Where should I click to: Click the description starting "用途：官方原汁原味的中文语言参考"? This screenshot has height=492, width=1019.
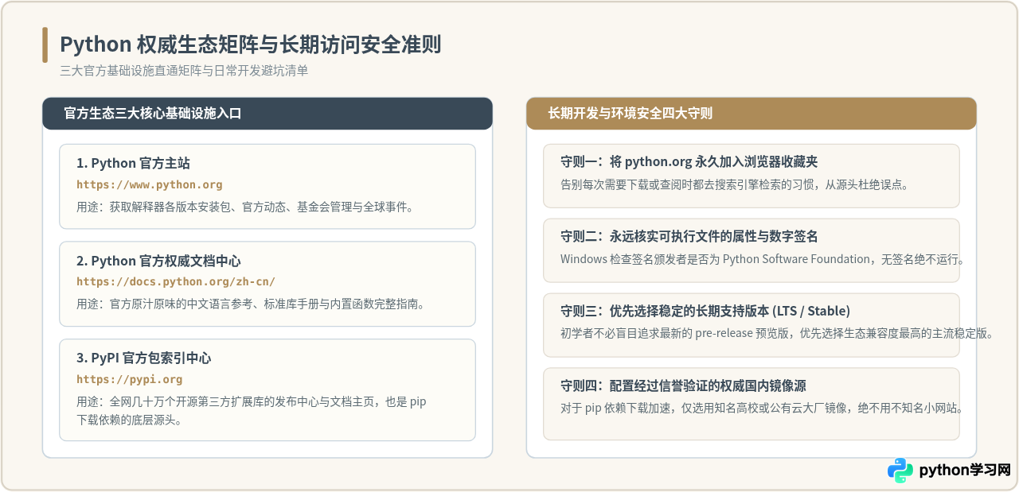pyautogui.click(x=251, y=304)
